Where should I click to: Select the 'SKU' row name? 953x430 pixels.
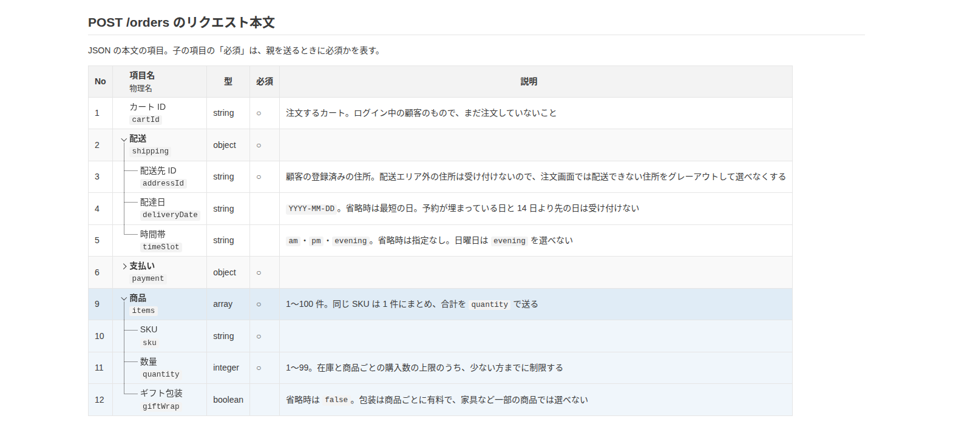pos(149,329)
